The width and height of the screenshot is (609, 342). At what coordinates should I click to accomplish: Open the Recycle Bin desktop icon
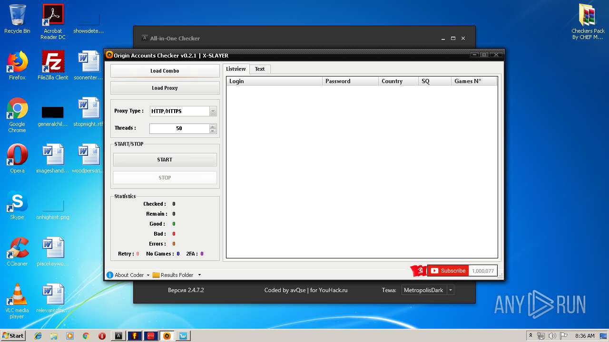point(17,19)
